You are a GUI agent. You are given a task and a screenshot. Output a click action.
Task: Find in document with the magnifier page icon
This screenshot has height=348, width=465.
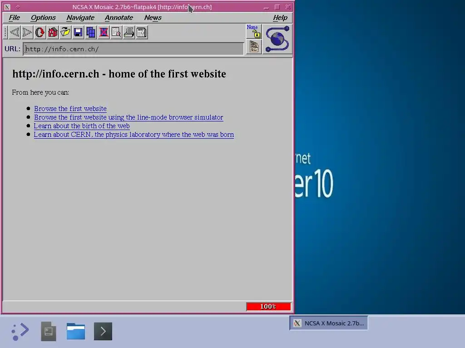(116, 32)
